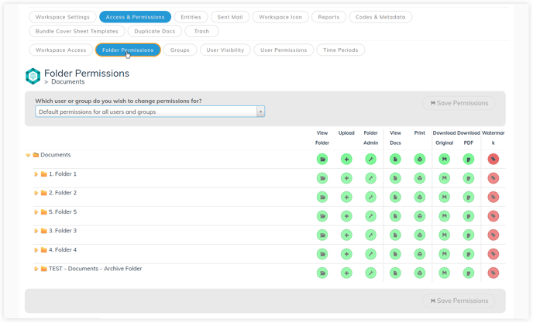Expand 1. Folder 1 tree arrow

pyautogui.click(x=36, y=174)
